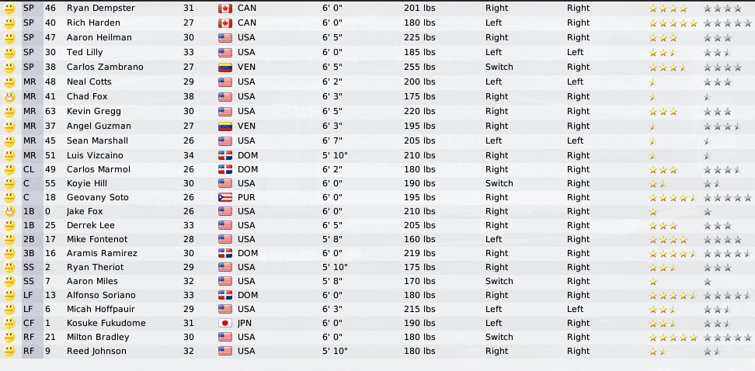Click the Canadian flag in Rich Harden's row
Image resolution: width=755 pixels, height=371 pixels.
tap(225, 23)
